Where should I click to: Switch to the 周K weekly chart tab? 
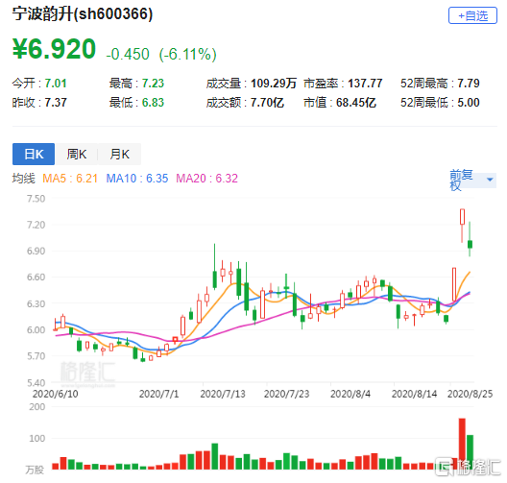pos(76,154)
